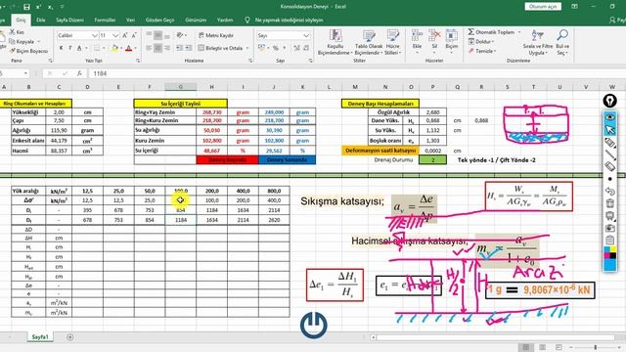Select the Biçim Boyacısı format painter
The height and width of the screenshot is (352, 626).
click(x=28, y=51)
